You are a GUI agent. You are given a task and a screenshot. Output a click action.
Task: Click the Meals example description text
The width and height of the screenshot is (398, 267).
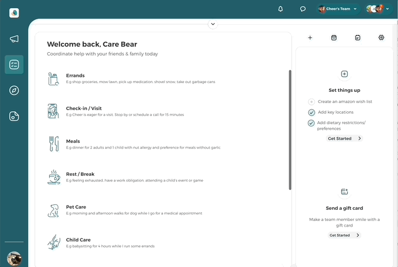tap(143, 147)
